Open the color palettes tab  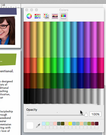pyautogui.click(x=46, y=16)
